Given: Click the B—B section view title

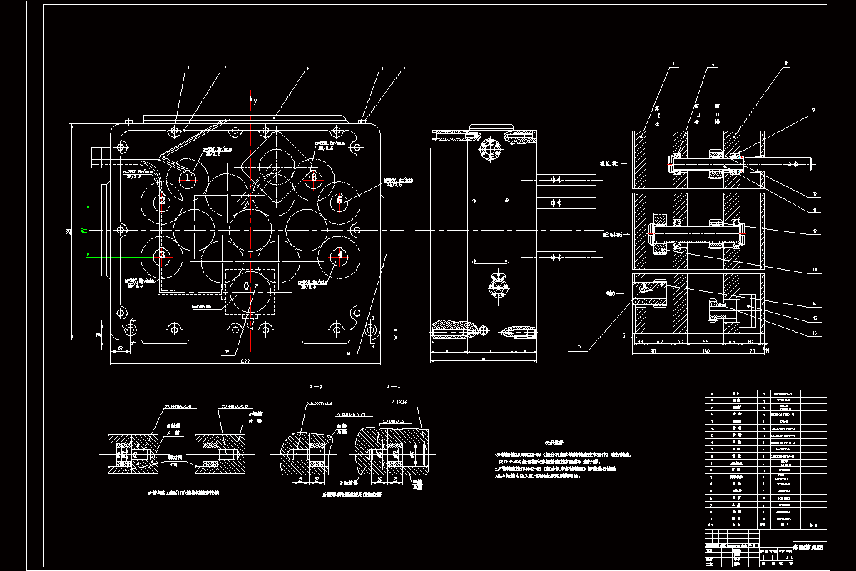Looking at the screenshot, I should [x=314, y=387].
